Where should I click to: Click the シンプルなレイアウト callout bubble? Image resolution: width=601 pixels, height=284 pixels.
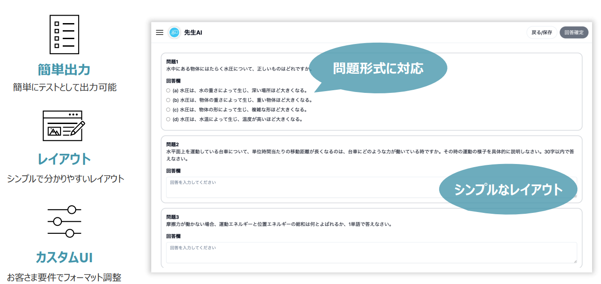[508, 189]
